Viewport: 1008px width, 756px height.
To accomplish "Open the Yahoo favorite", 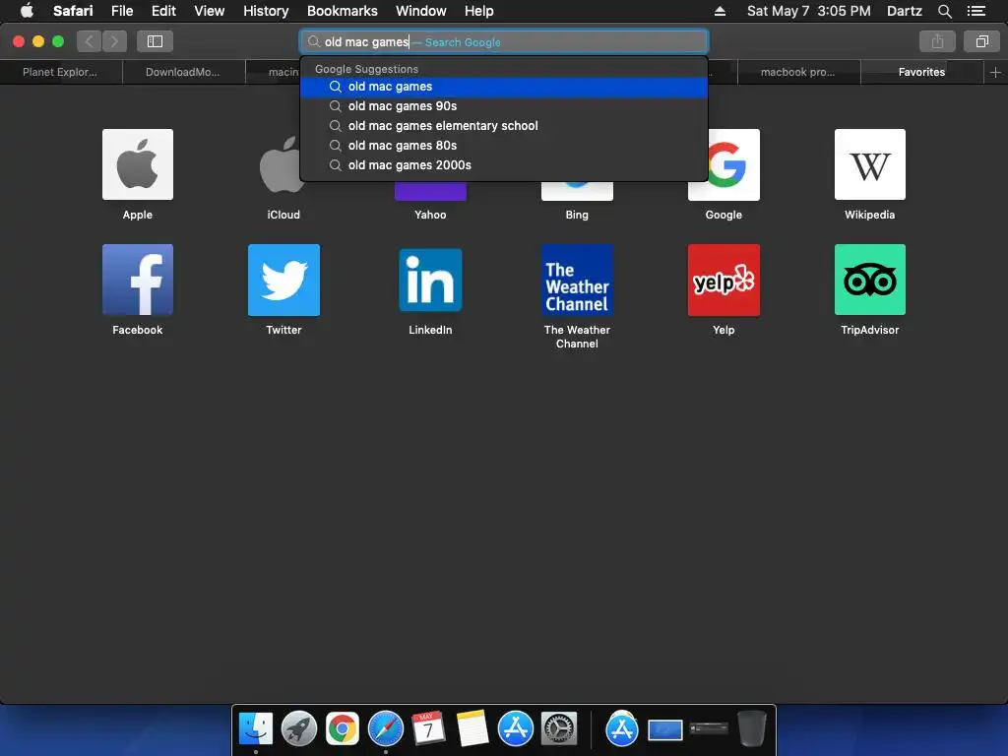I will tap(430, 192).
